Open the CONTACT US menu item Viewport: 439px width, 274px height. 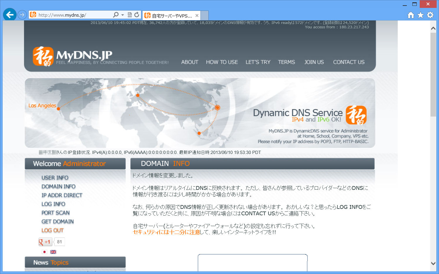[349, 62]
